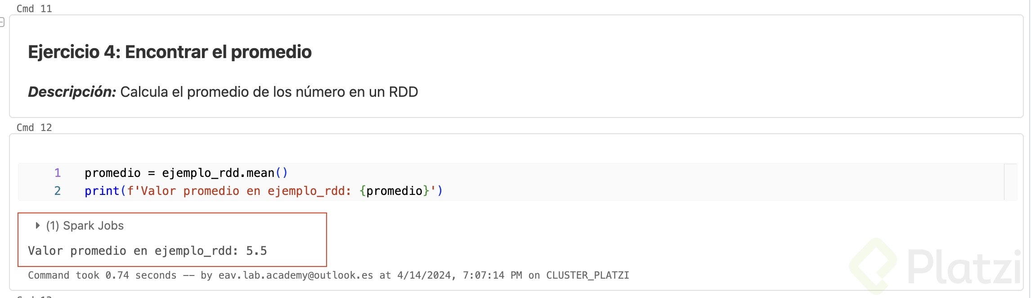Click the collapse icon beside Cmd 11
Viewport: 1031px width, 298px height.
tap(2, 22)
